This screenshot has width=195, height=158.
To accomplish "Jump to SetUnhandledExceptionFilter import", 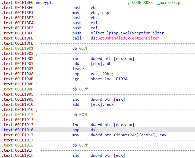I will click(x=128, y=38).
